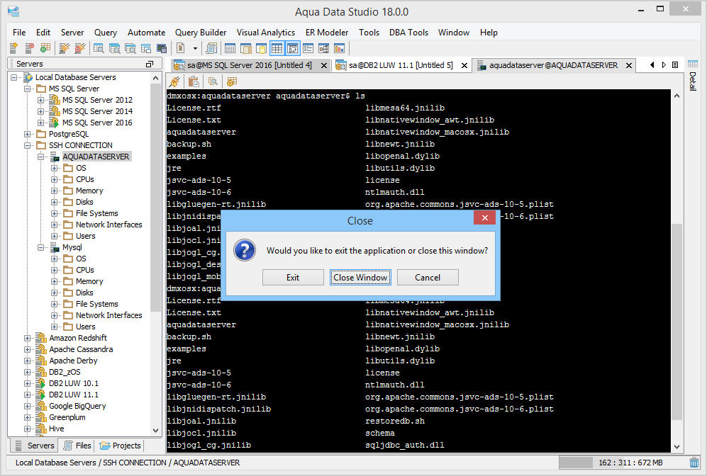Click the paste clipboard icon in terminal toolbar
The width and height of the screenshot is (707, 476).
click(x=194, y=81)
